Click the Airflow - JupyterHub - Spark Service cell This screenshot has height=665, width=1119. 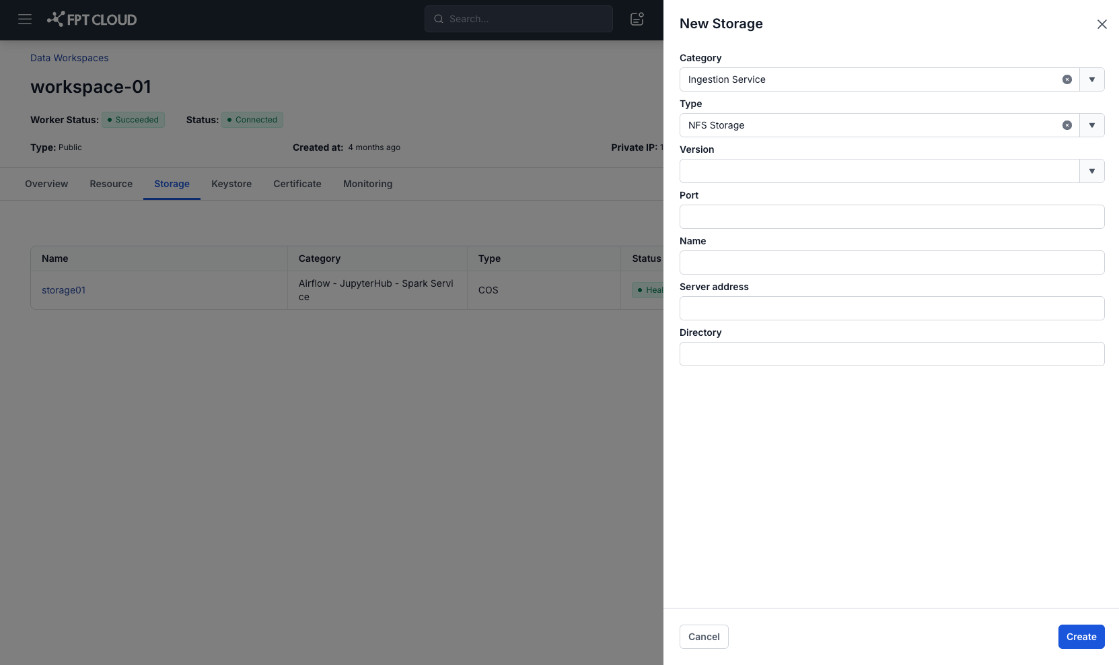(376, 290)
